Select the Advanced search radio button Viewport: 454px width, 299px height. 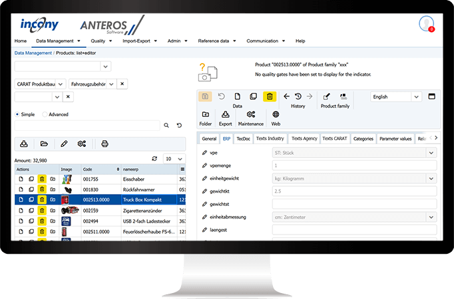tap(45, 114)
